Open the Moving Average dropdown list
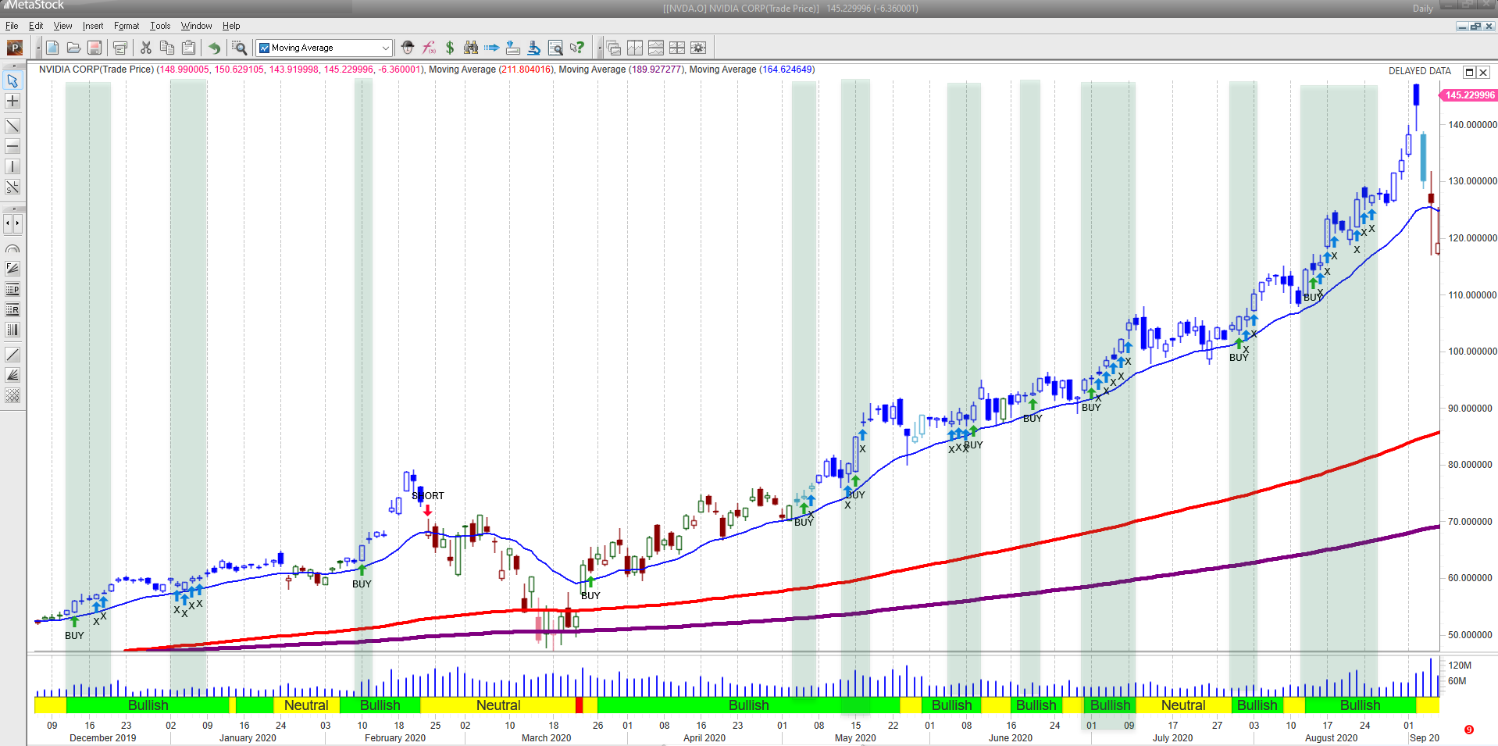This screenshot has width=1498, height=746. 384,48
